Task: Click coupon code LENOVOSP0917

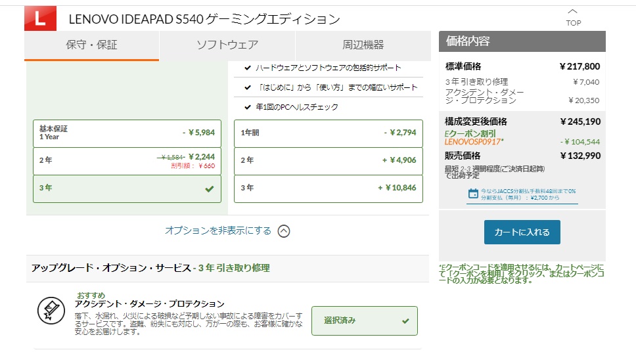Action: coord(474,142)
